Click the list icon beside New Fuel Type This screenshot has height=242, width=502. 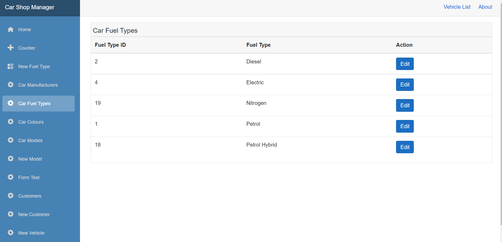click(x=11, y=67)
